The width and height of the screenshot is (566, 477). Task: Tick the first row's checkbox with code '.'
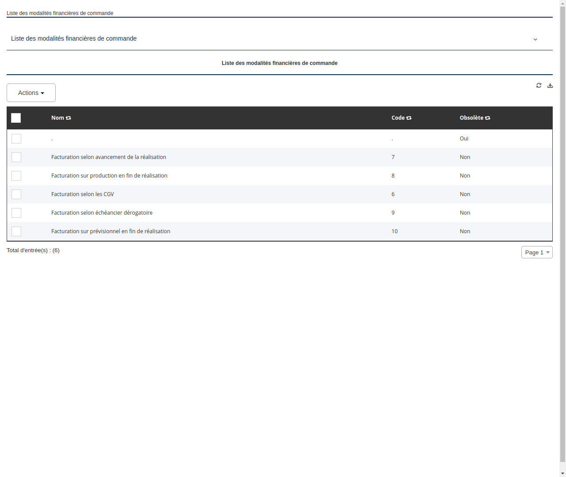pos(16,139)
